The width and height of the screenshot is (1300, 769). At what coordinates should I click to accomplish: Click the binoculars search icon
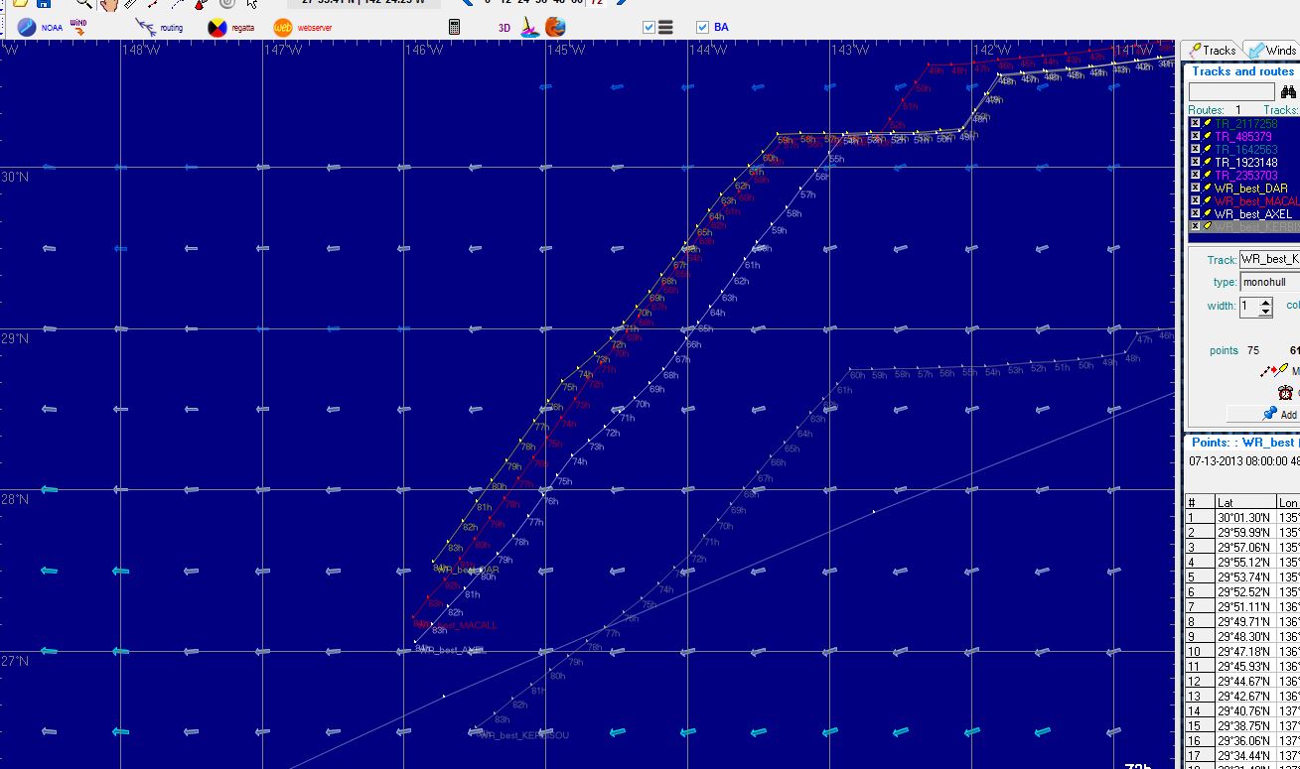tap(1288, 91)
